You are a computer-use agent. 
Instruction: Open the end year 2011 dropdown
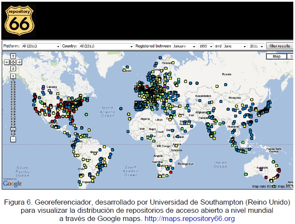click(255, 46)
